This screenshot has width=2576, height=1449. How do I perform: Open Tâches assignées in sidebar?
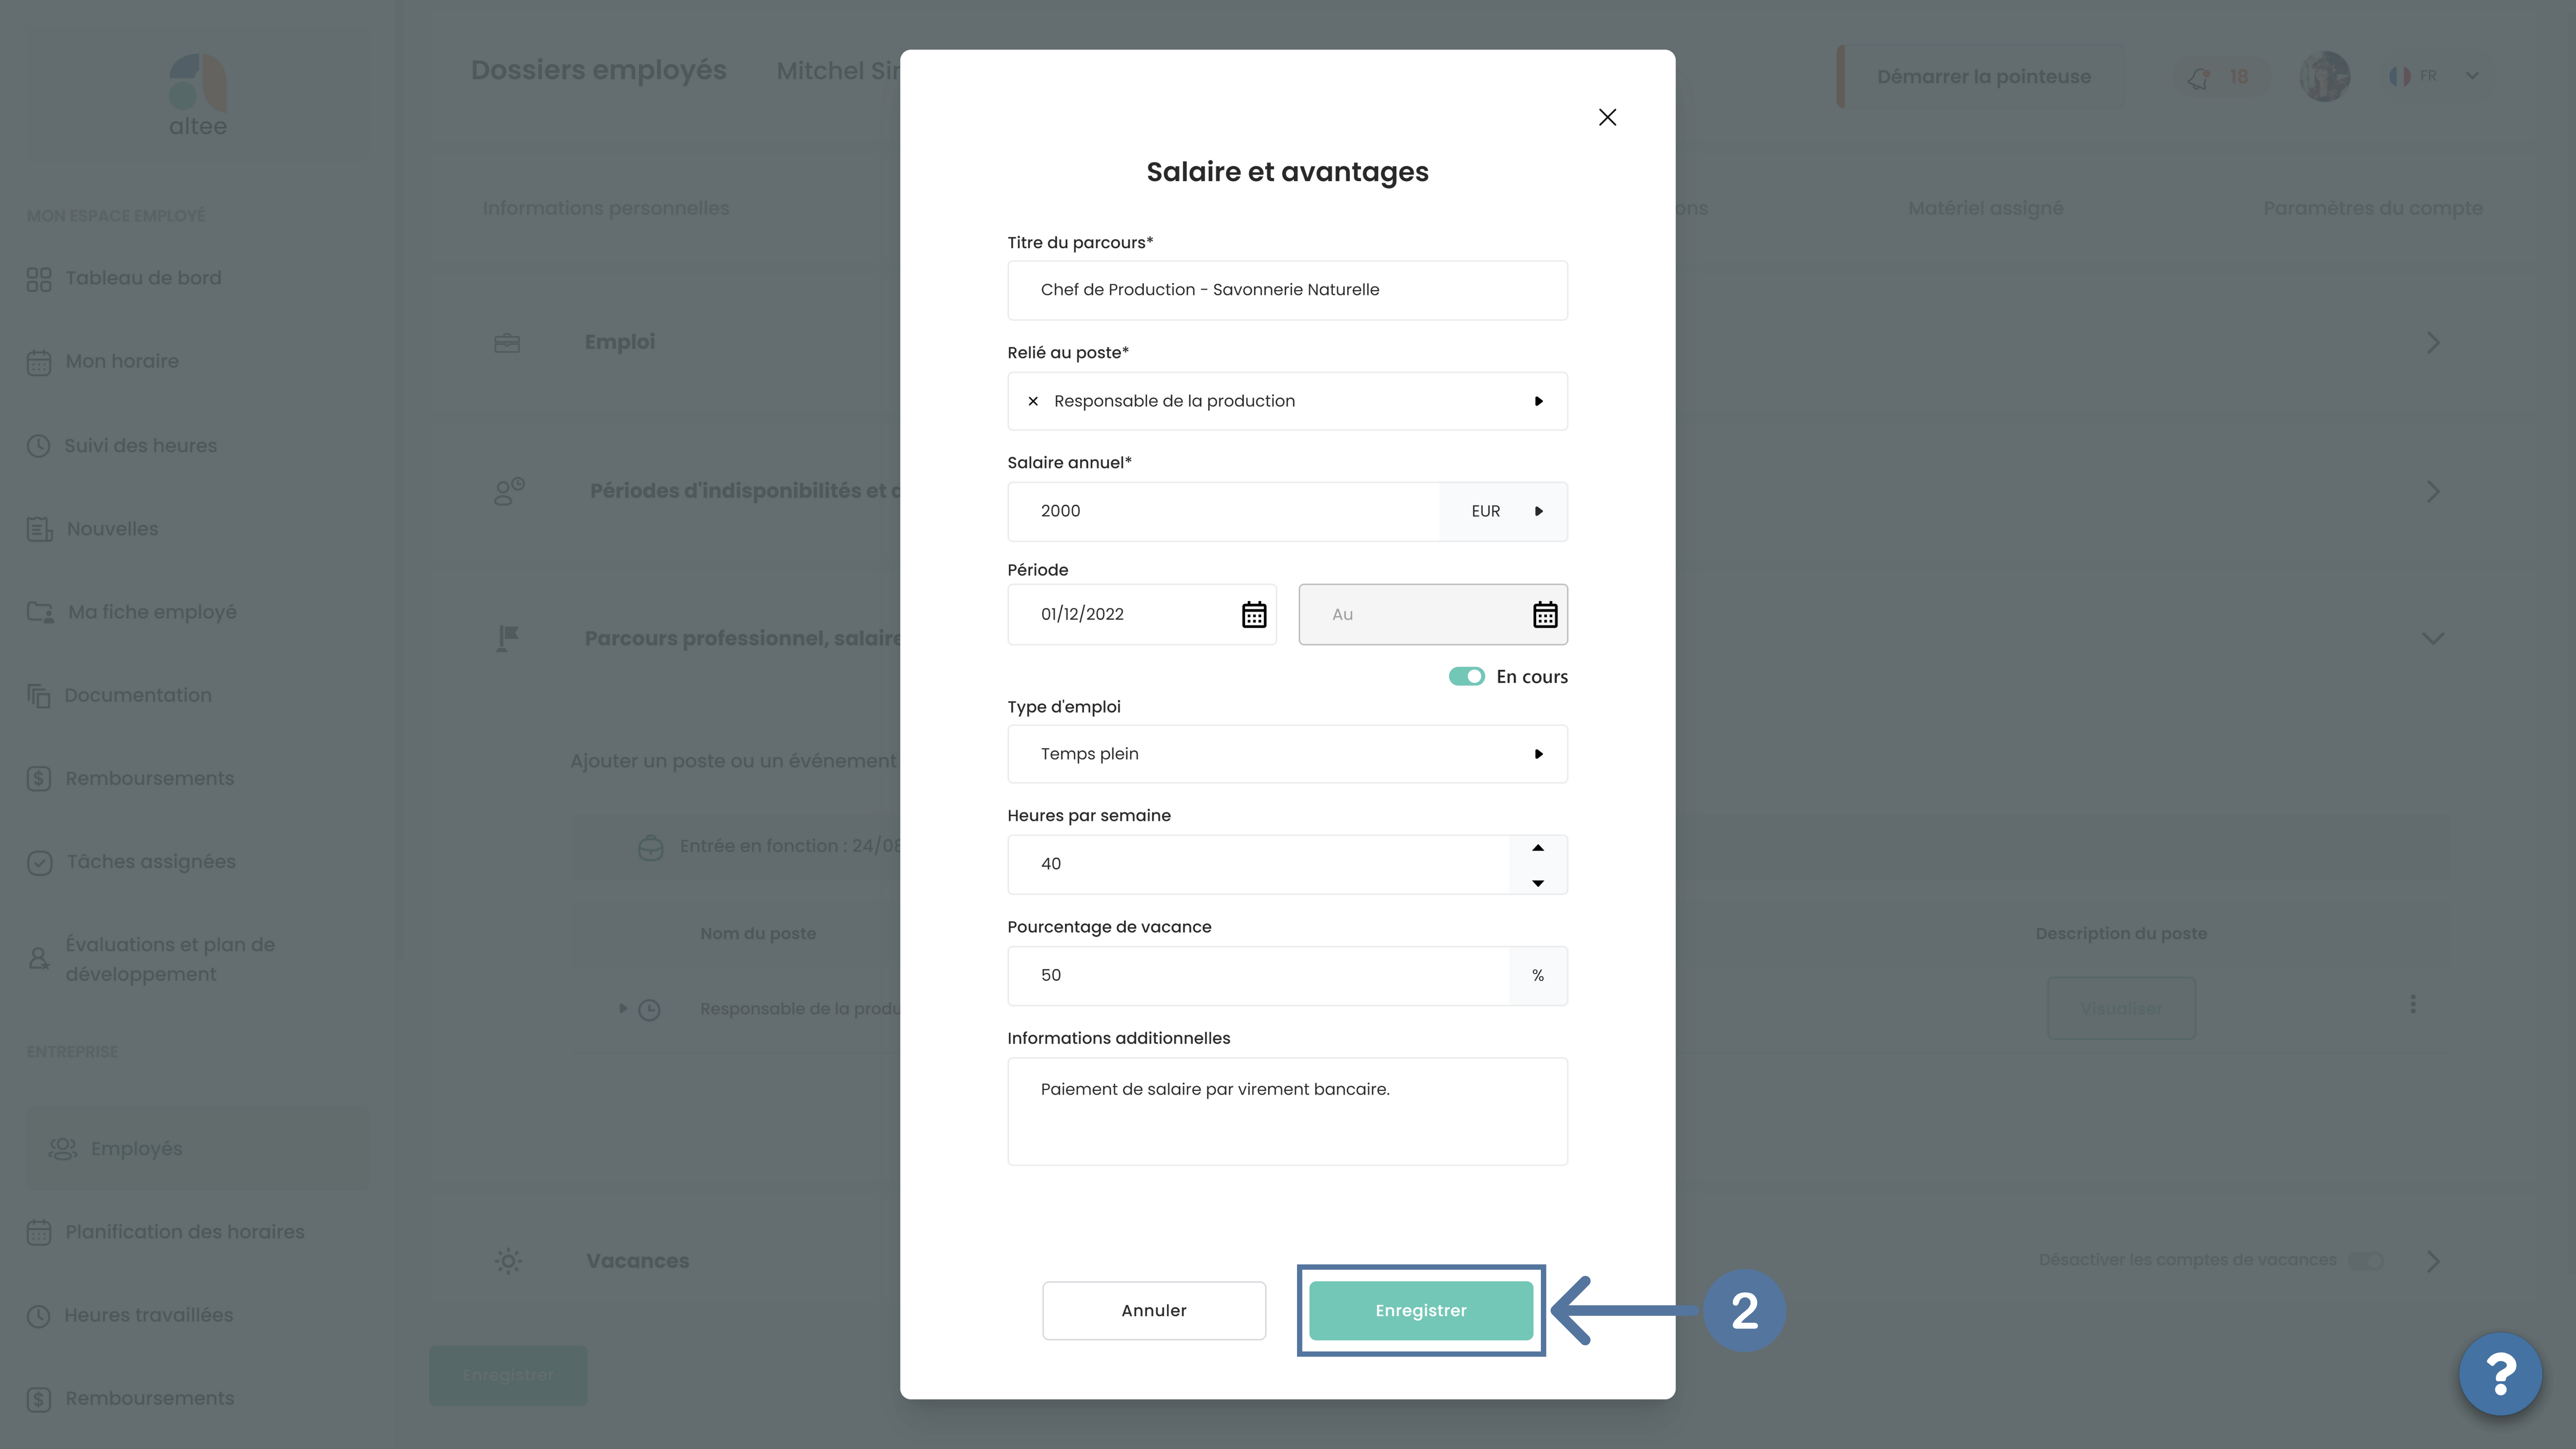(151, 862)
